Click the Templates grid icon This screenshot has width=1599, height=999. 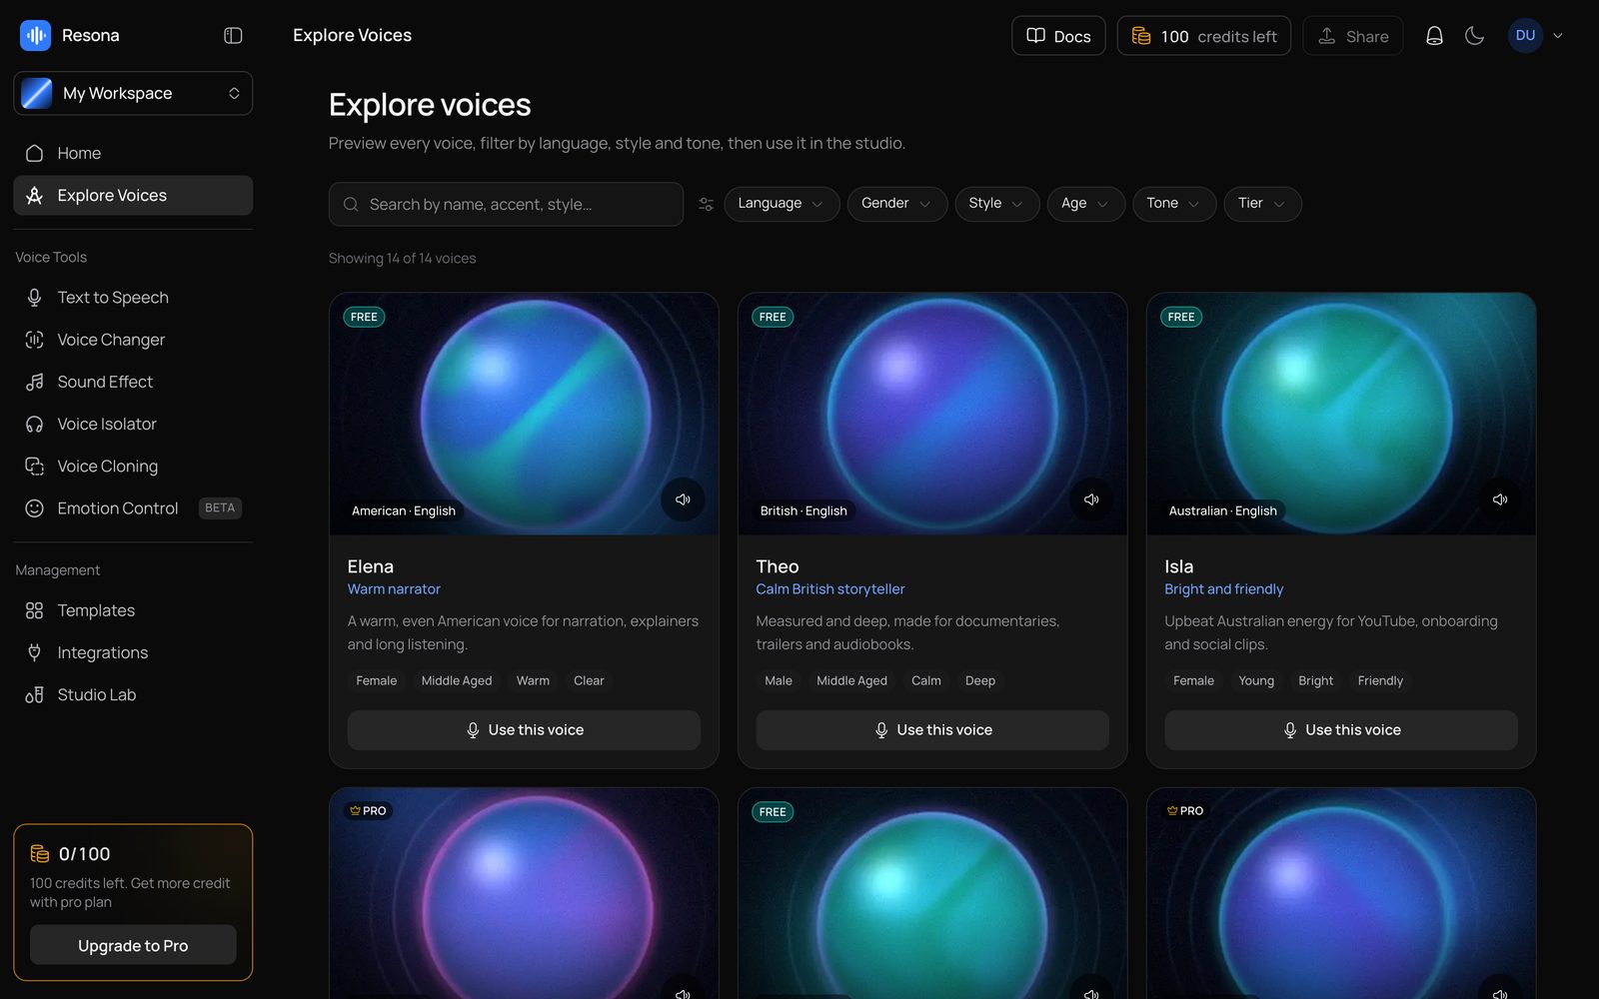point(34,610)
